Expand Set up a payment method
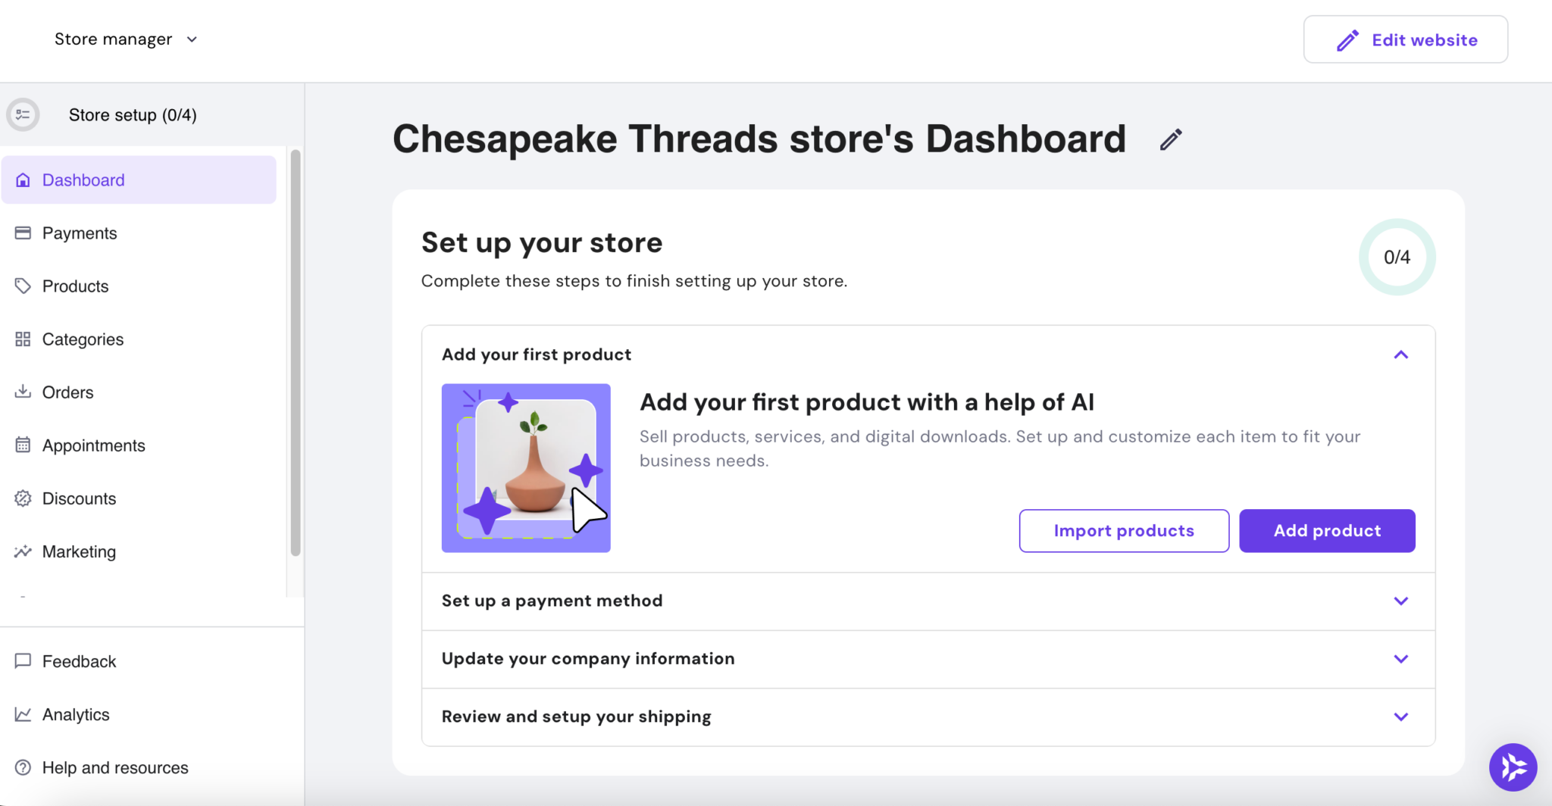This screenshot has height=806, width=1552. (1400, 601)
